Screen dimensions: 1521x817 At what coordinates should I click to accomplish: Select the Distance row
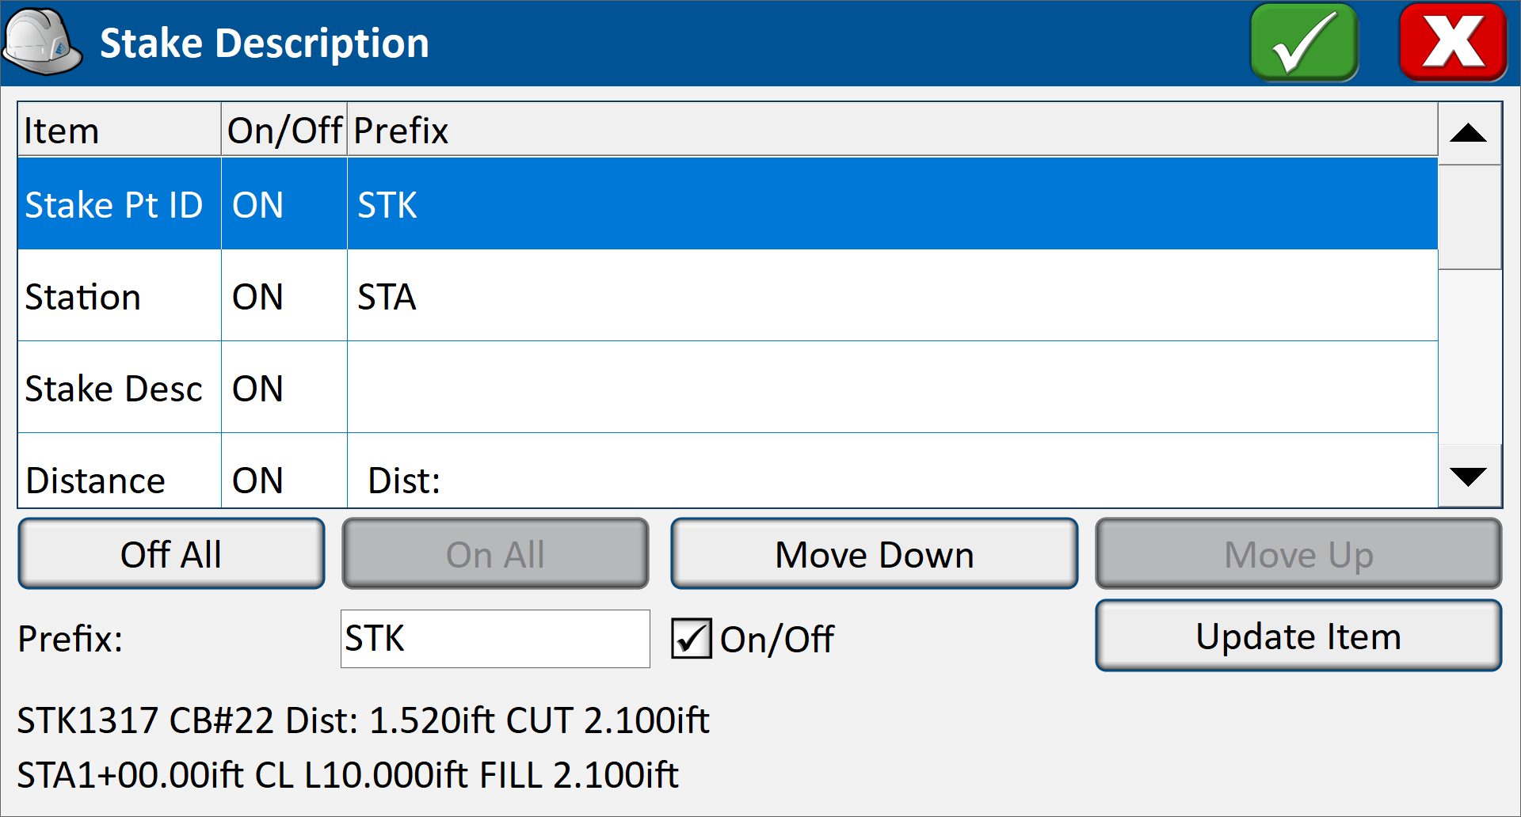point(727,471)
